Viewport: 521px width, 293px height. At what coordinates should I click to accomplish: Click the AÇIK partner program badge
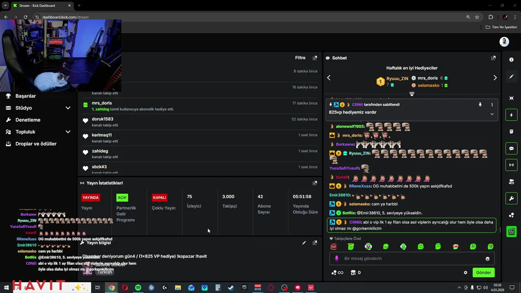pos(122,197)
